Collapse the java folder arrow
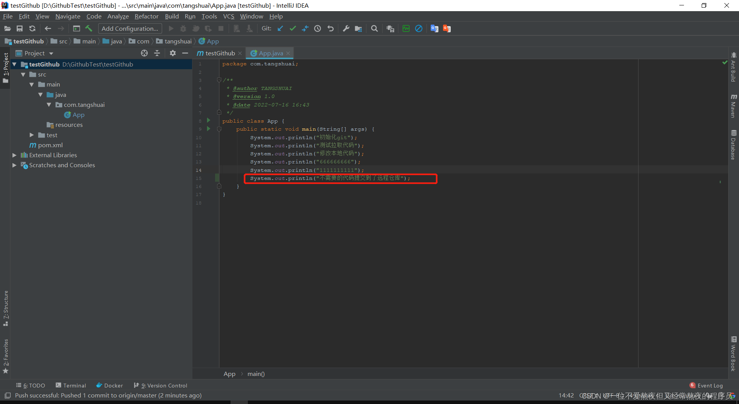This screenshot has width=739, height=404. click(40, 95)
